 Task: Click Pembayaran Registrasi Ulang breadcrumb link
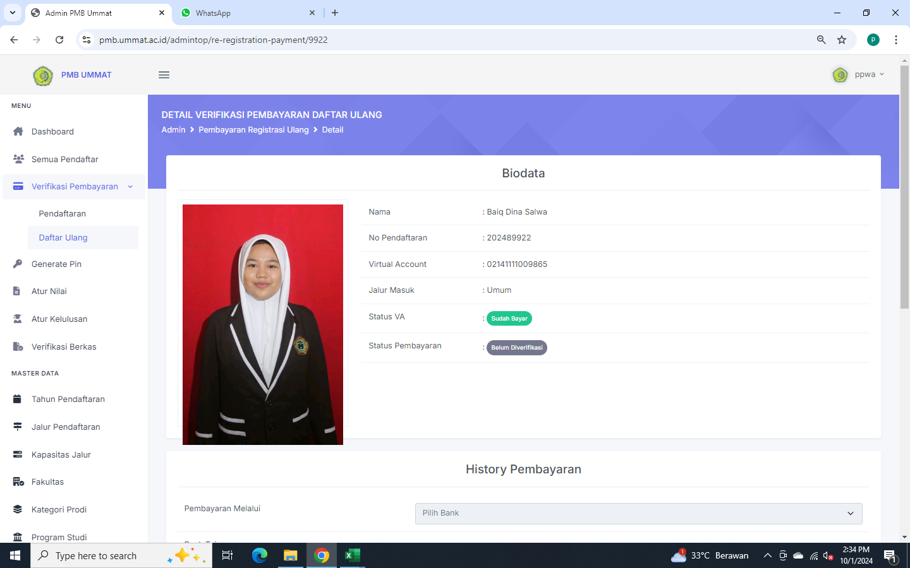tap(253, 130)
